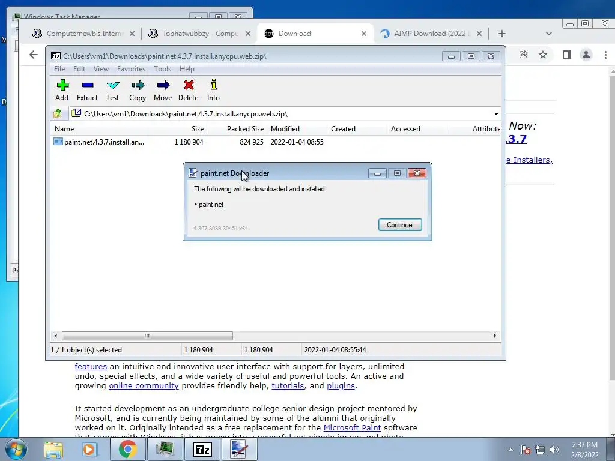Click the Chrome share icon
This screenshot has width=615, height=461.
pos(523,55)
